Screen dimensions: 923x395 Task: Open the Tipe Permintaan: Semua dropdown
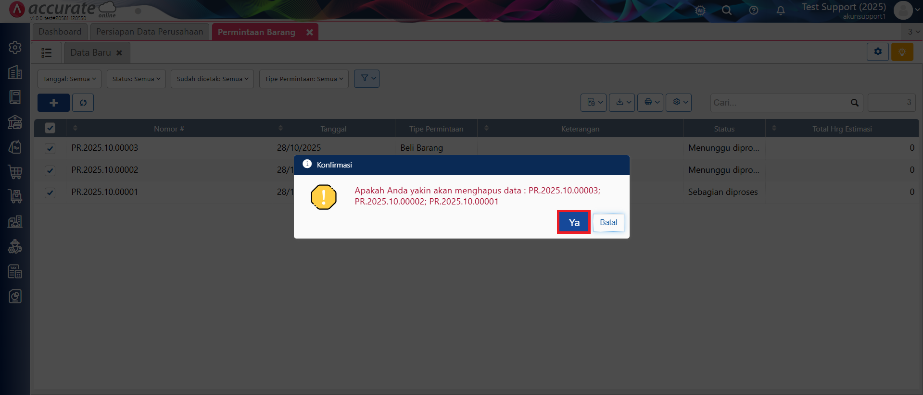(x=303, y=79)
